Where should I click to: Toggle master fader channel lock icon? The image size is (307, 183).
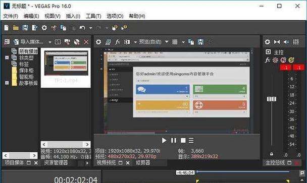tap(271, 154)
